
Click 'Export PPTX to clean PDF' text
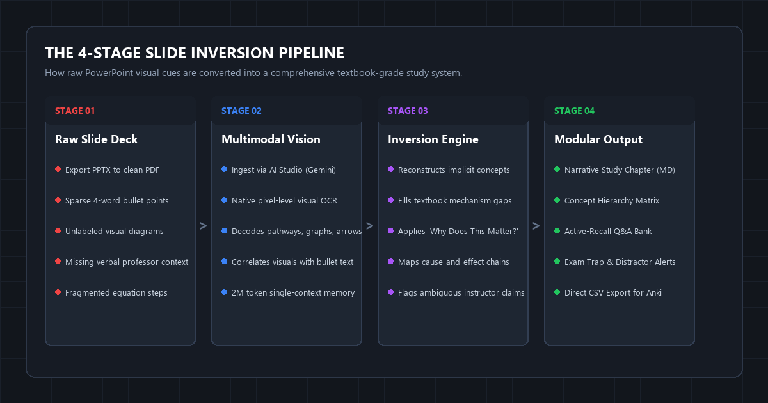click(x=113, y=170)
